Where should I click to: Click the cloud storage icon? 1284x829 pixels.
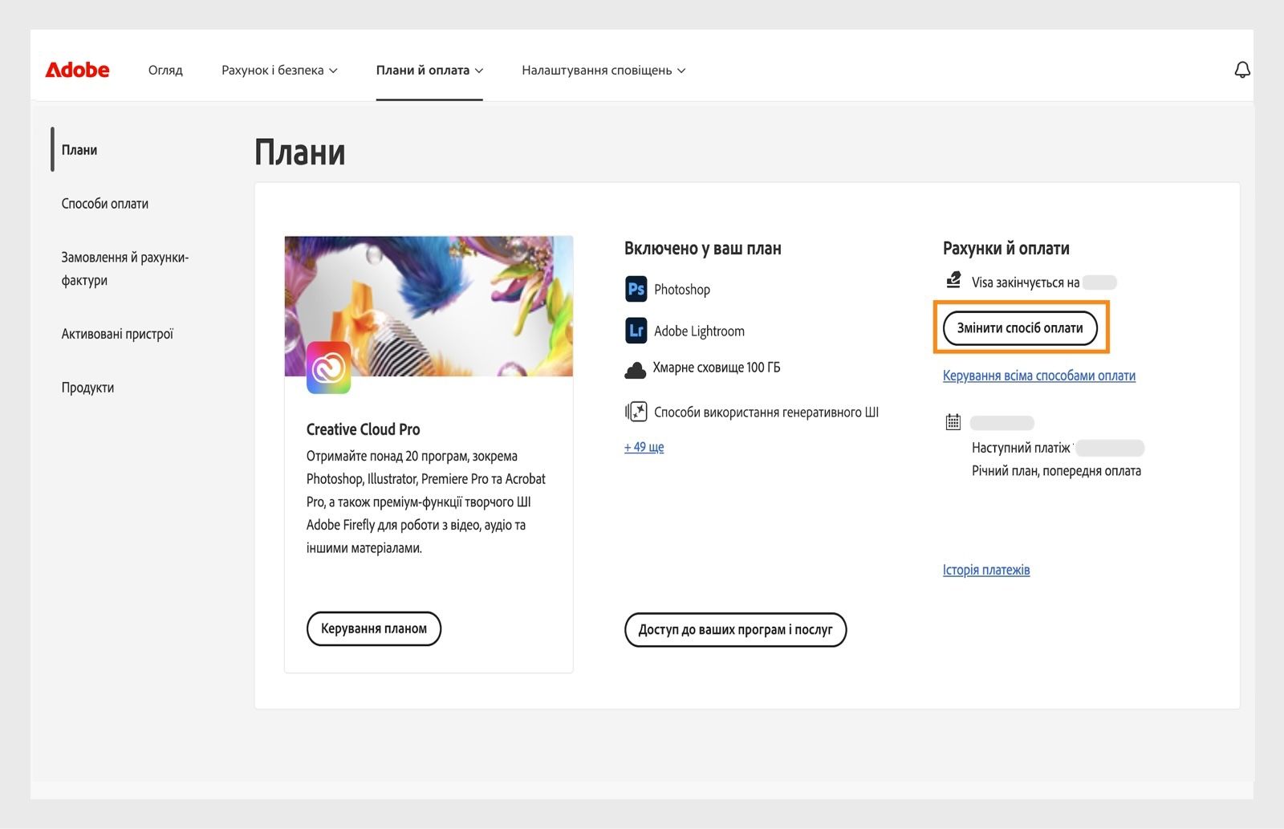[635, 369]
